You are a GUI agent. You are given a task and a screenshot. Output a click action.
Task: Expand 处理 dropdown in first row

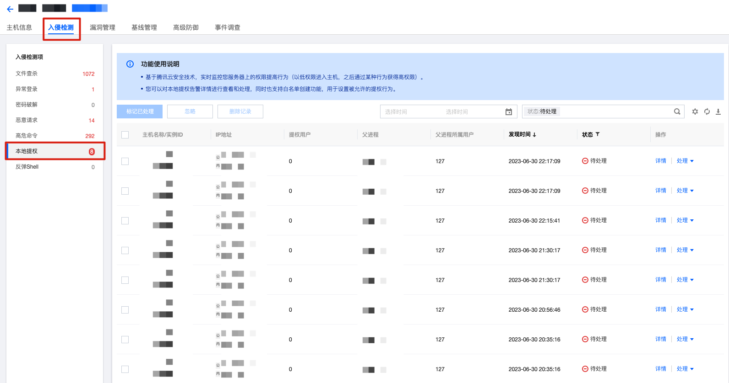pyautogui.click(x=685, y=161)
